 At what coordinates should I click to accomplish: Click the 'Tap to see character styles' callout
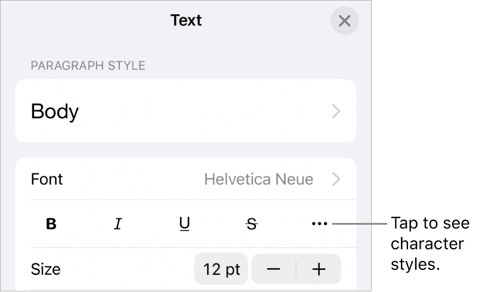(430, 244)
